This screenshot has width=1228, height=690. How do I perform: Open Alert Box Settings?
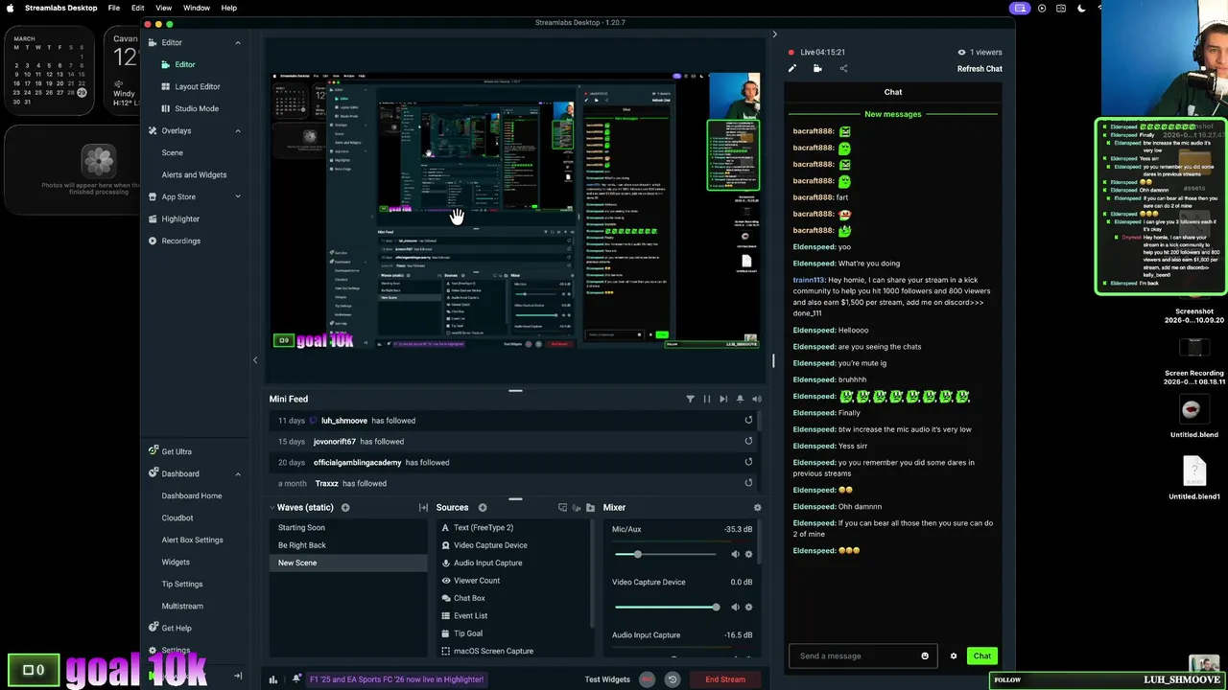(x=192, y=540)
